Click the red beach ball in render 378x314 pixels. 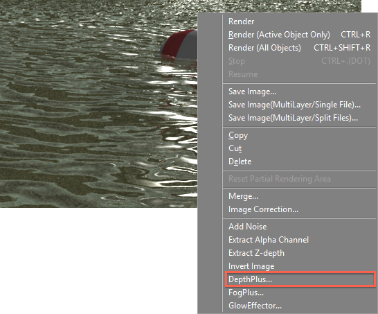[x=179, y=44]
